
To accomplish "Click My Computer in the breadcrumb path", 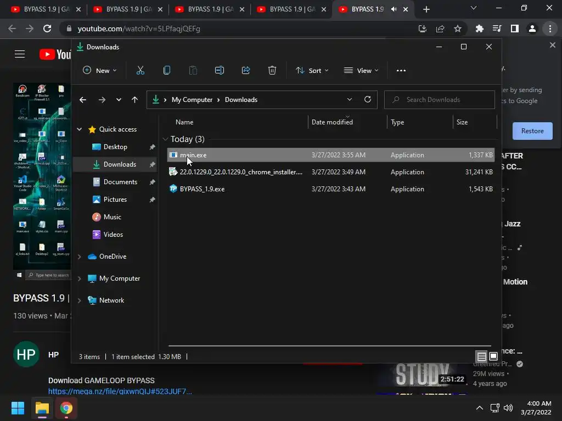I will pyautogui.click(x=192, y=100).
